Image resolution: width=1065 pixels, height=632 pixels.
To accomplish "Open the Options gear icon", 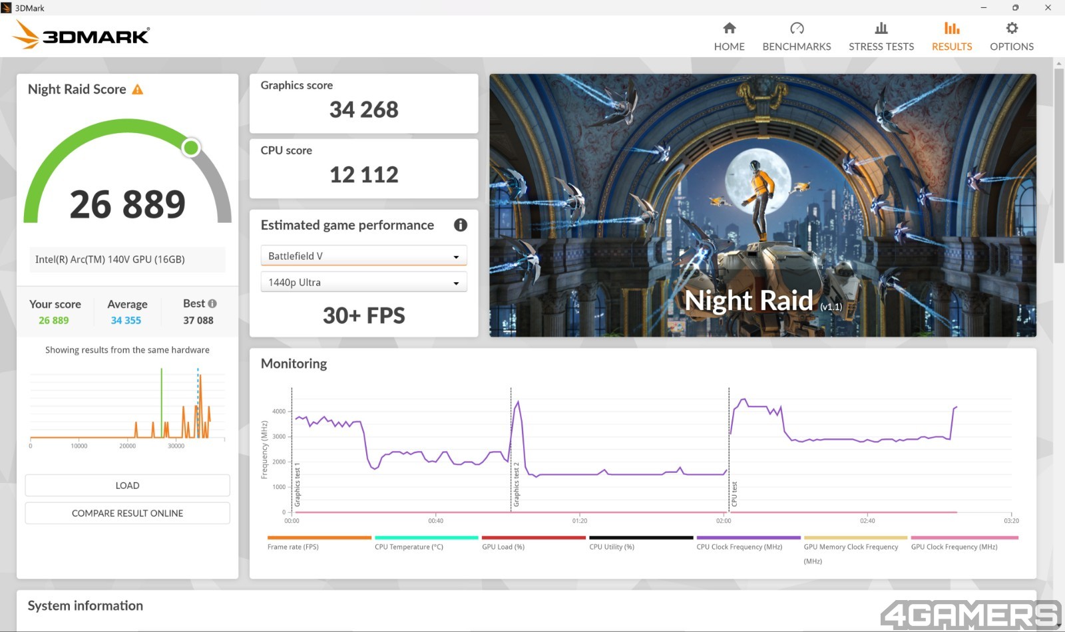I will click(x=1011, y=28).
